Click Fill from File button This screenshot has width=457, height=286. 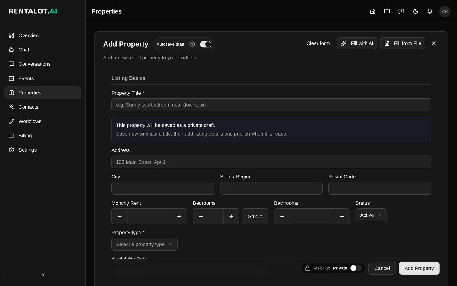pyautogui.click(x=403, y=43)
